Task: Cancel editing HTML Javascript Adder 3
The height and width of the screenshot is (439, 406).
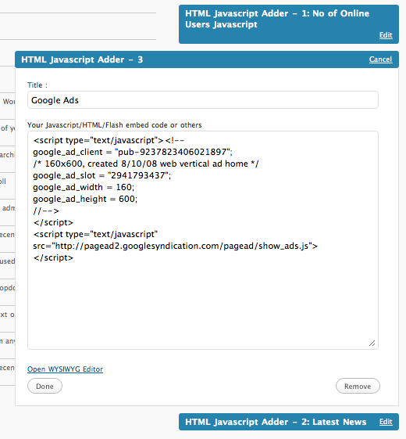Action: [380, 59]
